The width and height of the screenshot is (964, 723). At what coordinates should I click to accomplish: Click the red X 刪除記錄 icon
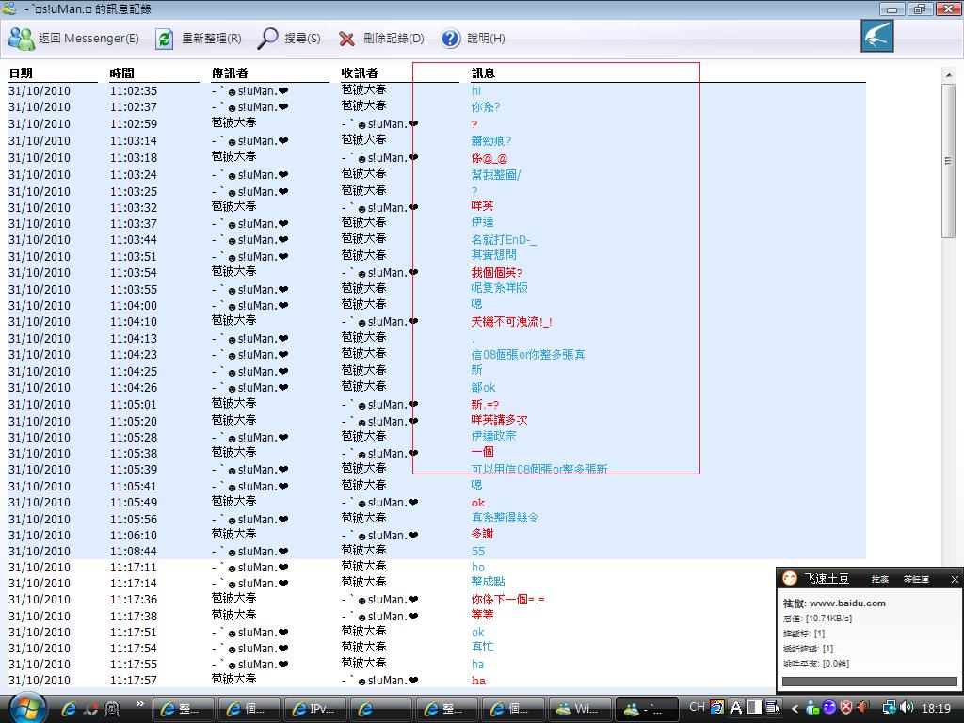pos(346,39)
